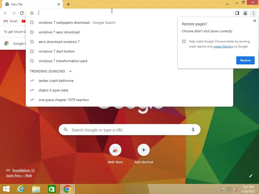Open the YouTube bookmark icon

24,21
